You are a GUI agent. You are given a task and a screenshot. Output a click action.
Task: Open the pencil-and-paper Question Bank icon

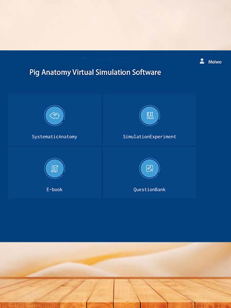150,168
